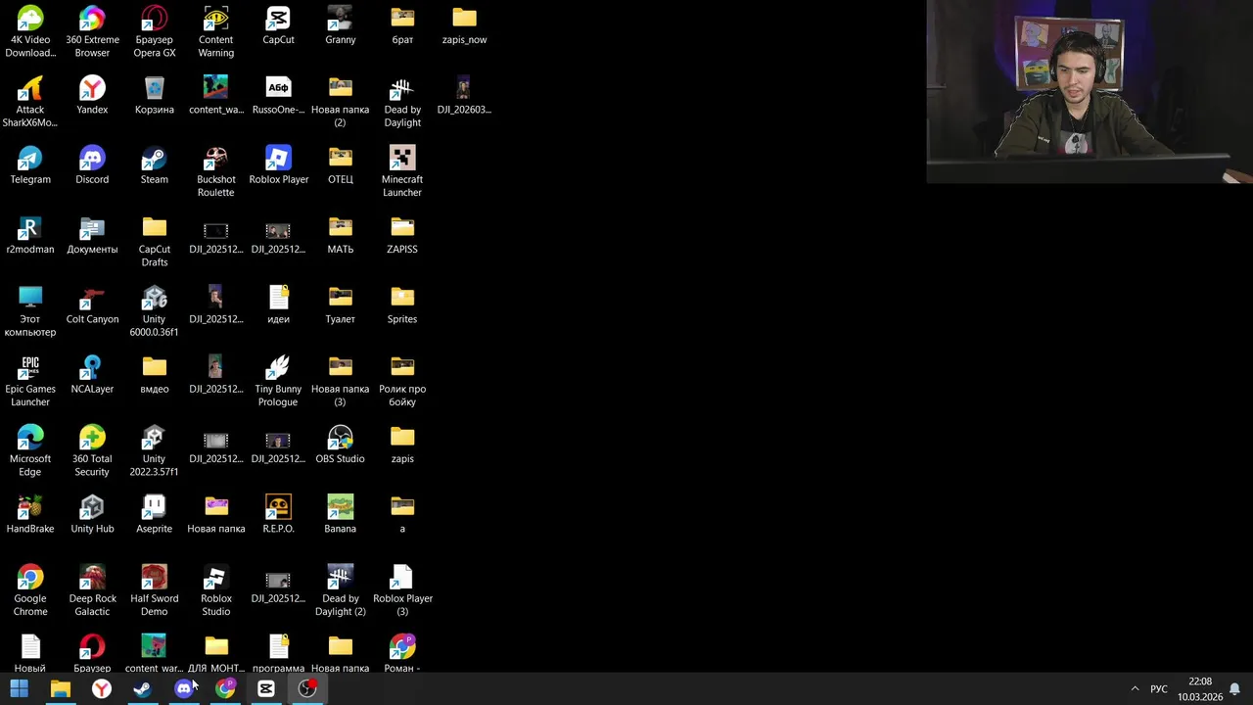
Task: Open Unity 6000.0.36f1 shortcut
Action: click(154, 311)
